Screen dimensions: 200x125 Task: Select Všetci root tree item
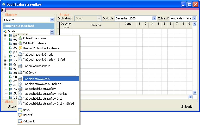pyautogui.click(x=12, y=31)
